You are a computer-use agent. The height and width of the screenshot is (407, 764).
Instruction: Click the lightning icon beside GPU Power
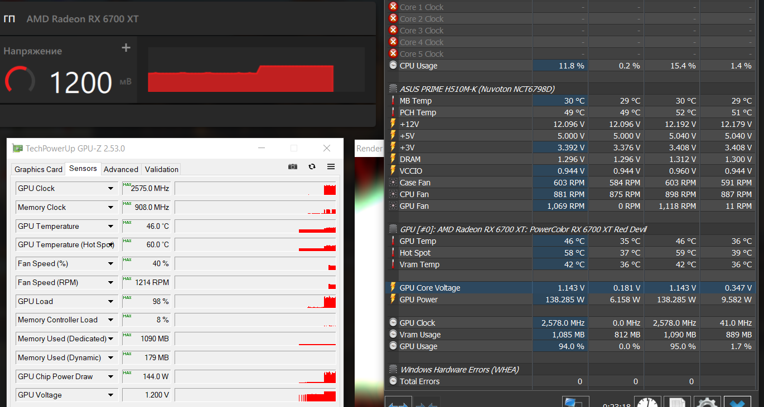pyautogui.click(x=393, y=299)
